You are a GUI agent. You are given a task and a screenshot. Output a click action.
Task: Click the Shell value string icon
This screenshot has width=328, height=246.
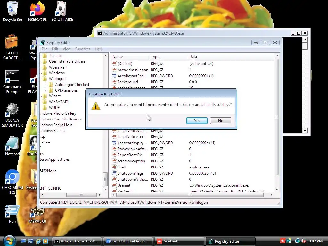point(114,167)
